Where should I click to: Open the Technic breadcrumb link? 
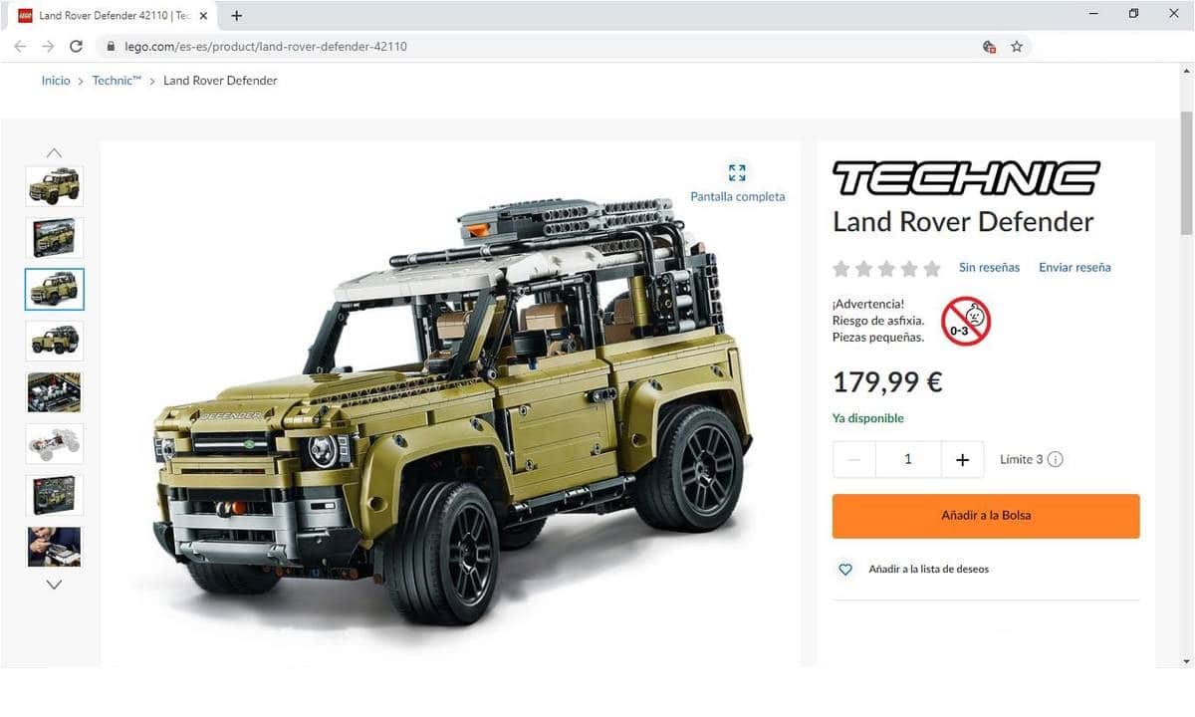point(118,81)
